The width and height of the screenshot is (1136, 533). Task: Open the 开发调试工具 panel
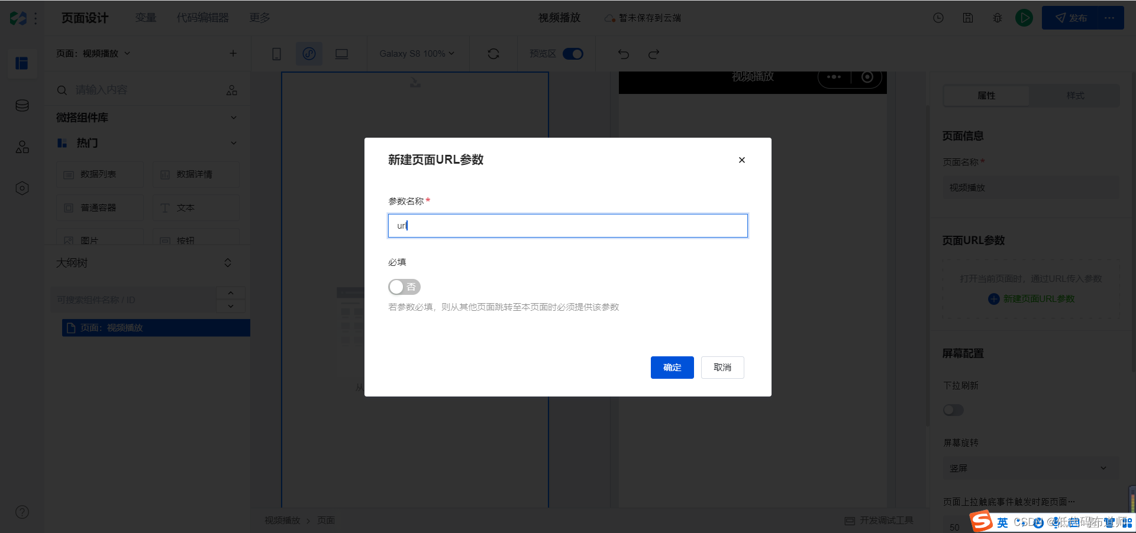click(x=879, y=520)
